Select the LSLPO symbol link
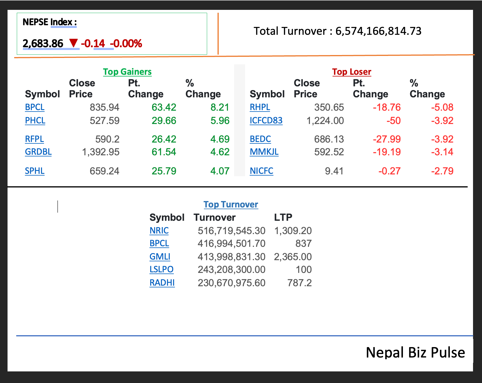This screenshot has height=383, width=482. pos(161,269)
